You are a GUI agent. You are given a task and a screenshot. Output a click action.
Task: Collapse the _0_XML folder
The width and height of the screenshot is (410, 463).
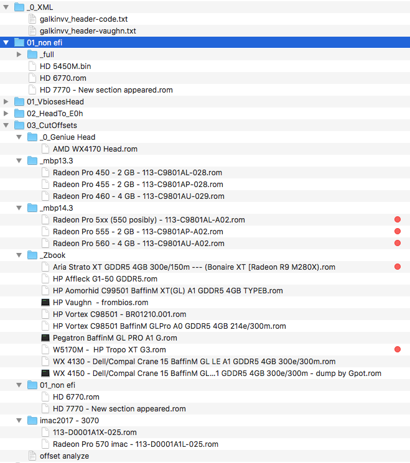(x=6, y=7)
